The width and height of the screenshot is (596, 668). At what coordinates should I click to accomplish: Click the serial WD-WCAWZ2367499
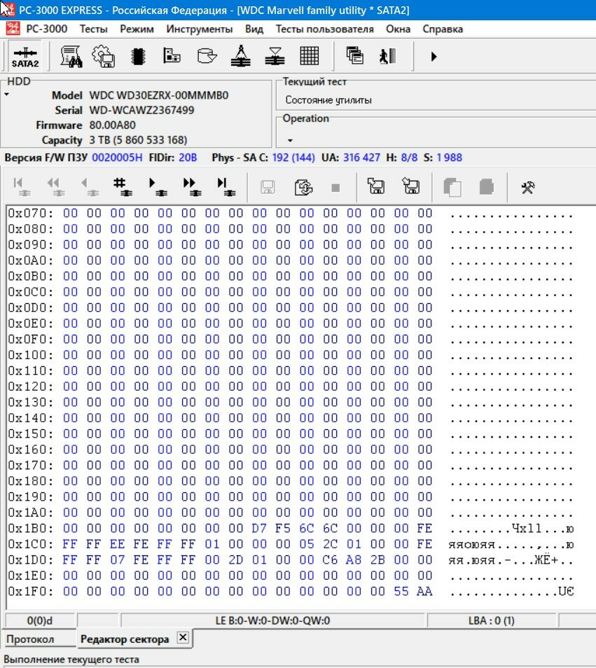[142, 110]
